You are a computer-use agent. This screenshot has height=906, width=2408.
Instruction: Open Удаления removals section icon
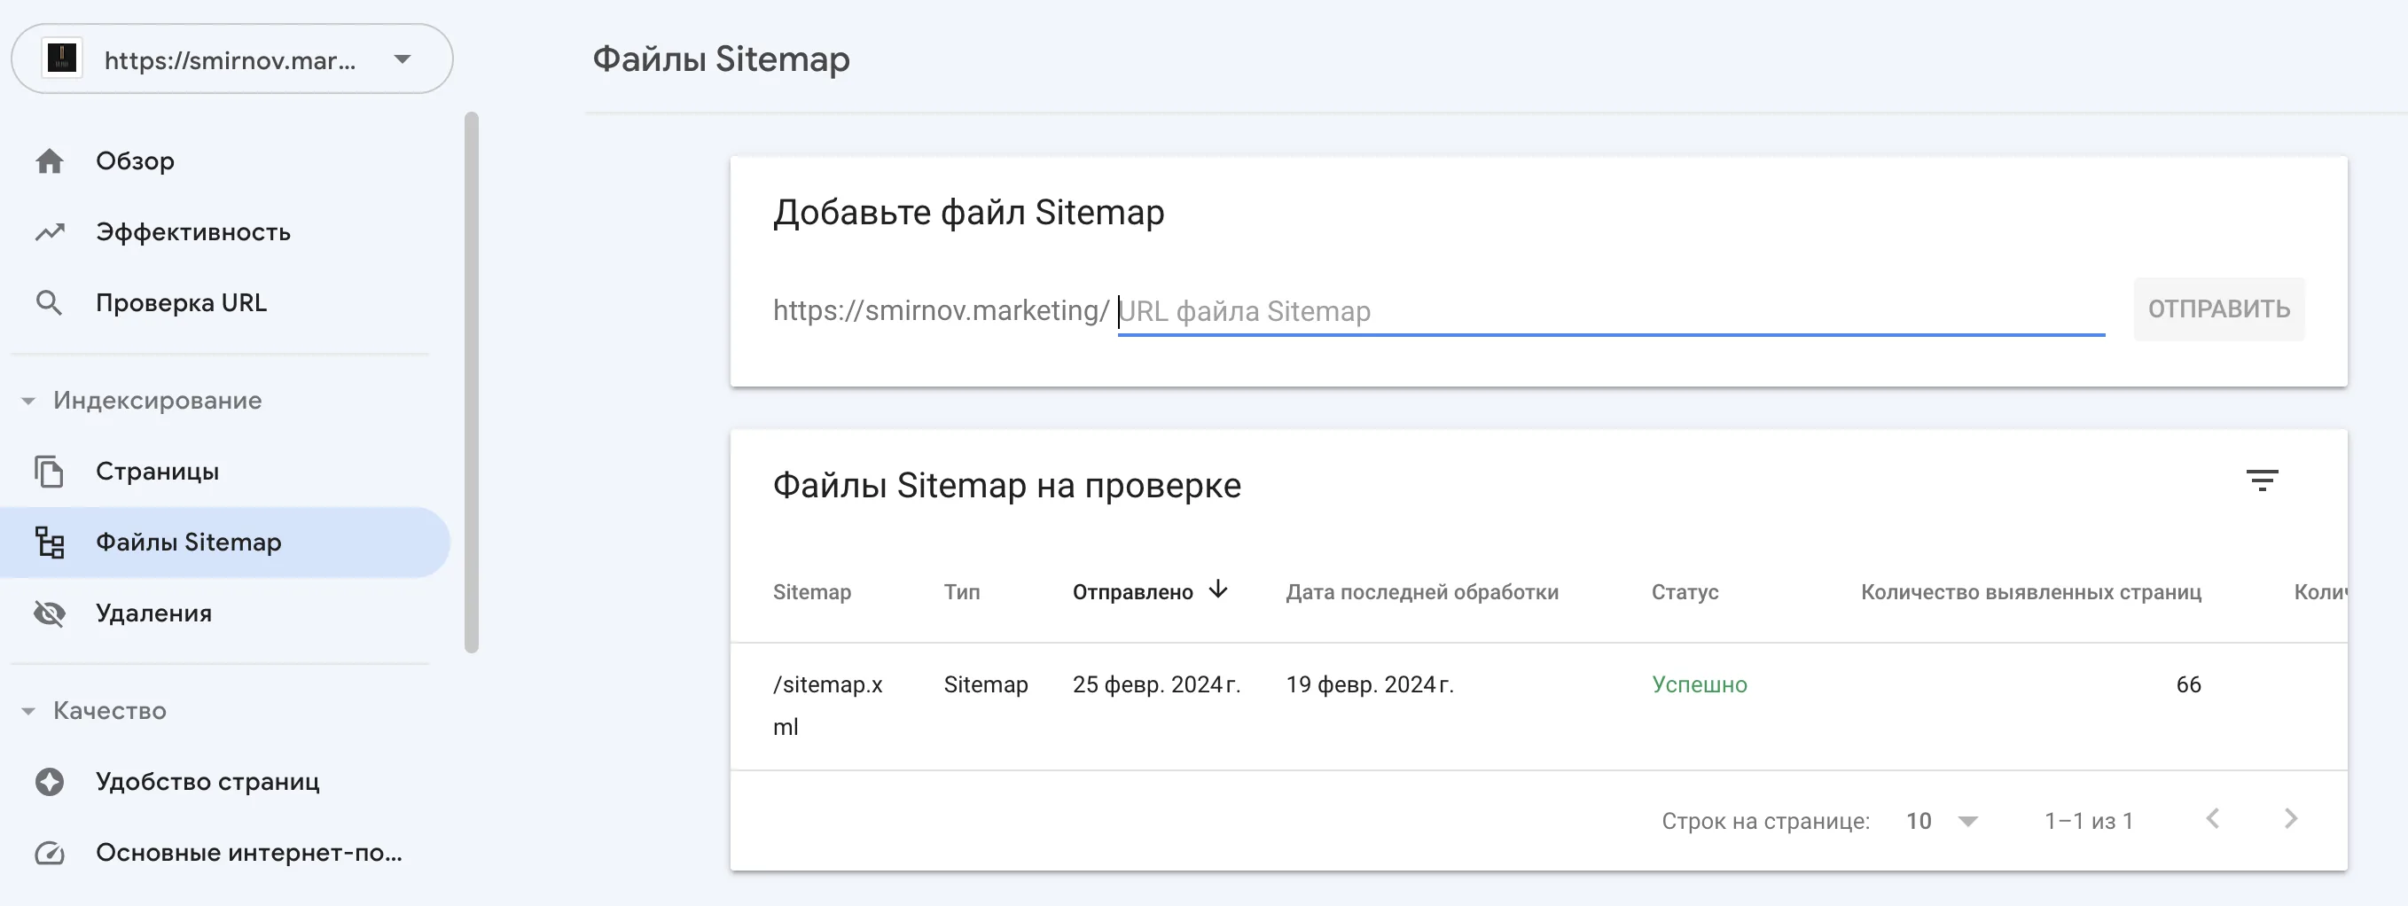click(x=49, y=613)
